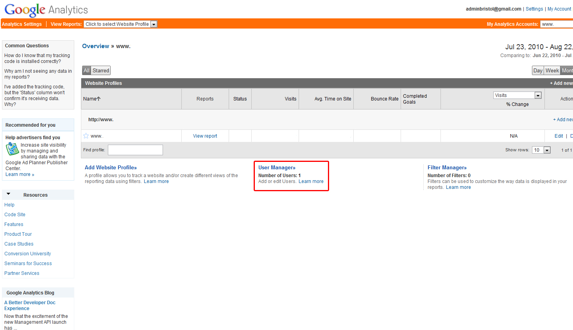This screenshot has width=573, height=330.
Task: Click the Status column question link
Action: [34, 95]
